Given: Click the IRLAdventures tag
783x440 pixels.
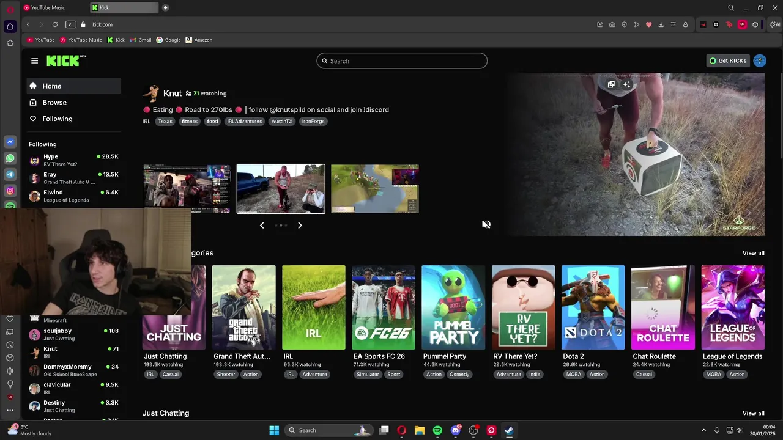Looking at the screenshot, I should (245, 121).
